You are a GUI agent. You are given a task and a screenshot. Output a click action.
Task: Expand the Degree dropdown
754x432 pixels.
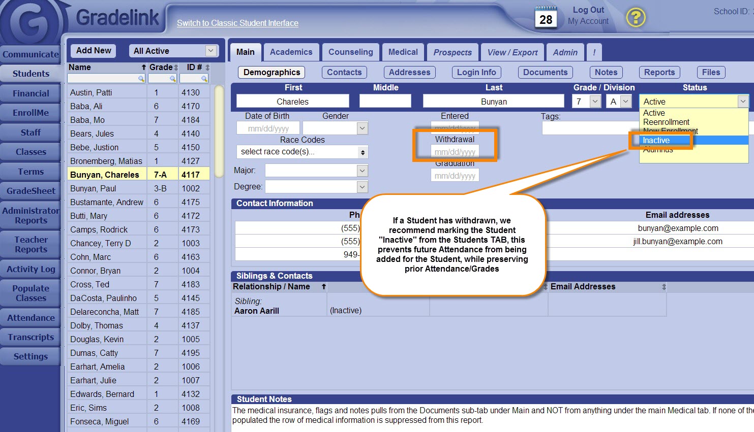point(362,187)
